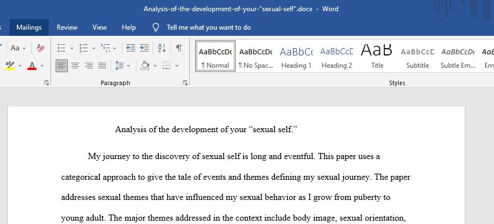Toggle bulleted list
494x224 pixels.
(x=61, y=48)
